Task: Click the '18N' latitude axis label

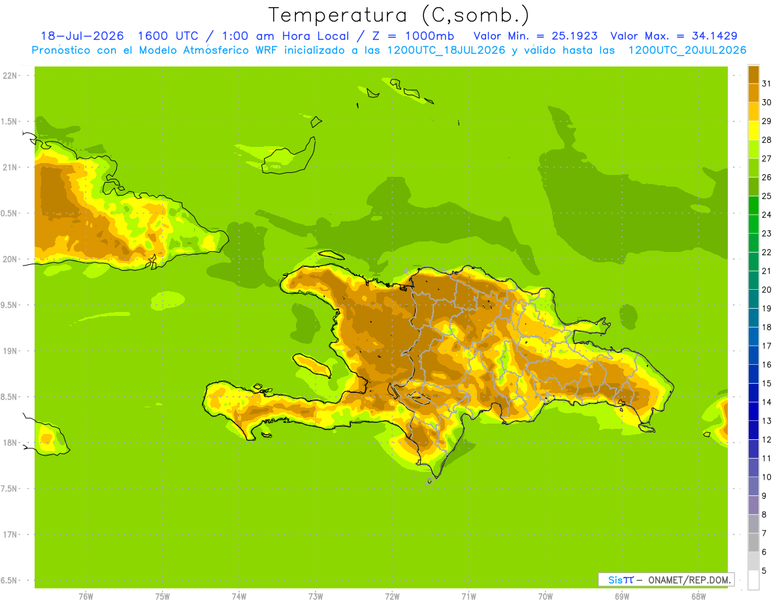Action: click(10, 442)
